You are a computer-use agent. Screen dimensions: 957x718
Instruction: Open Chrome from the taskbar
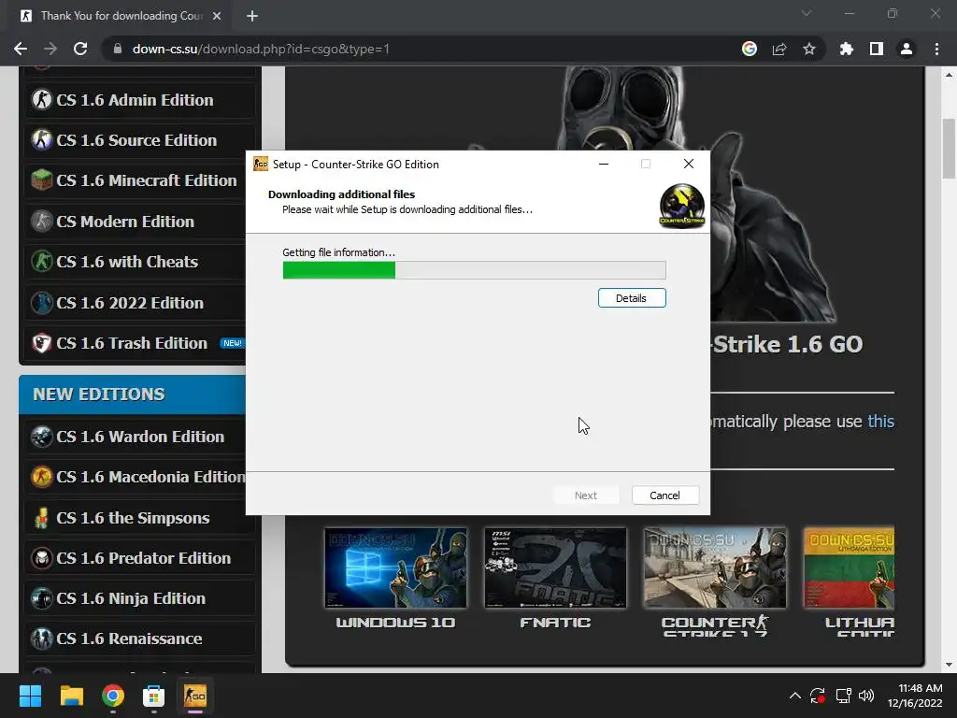[113, 696]
